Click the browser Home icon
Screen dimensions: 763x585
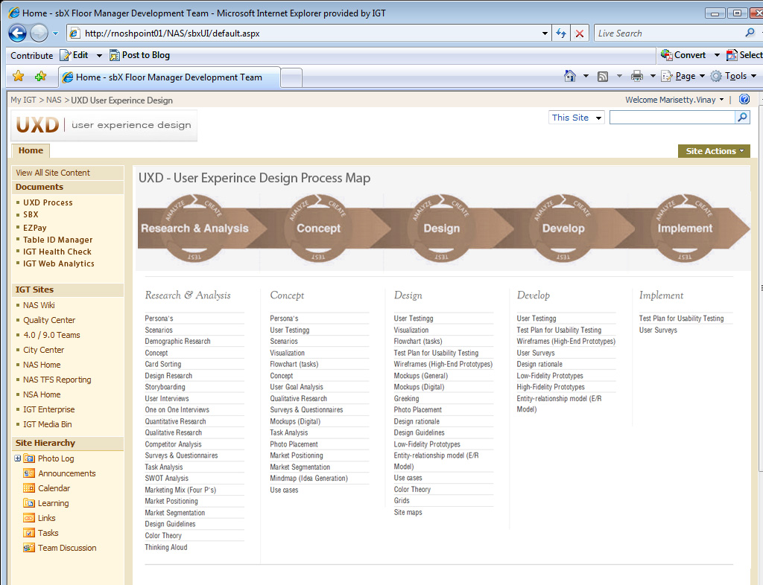[x=570, y=76]
